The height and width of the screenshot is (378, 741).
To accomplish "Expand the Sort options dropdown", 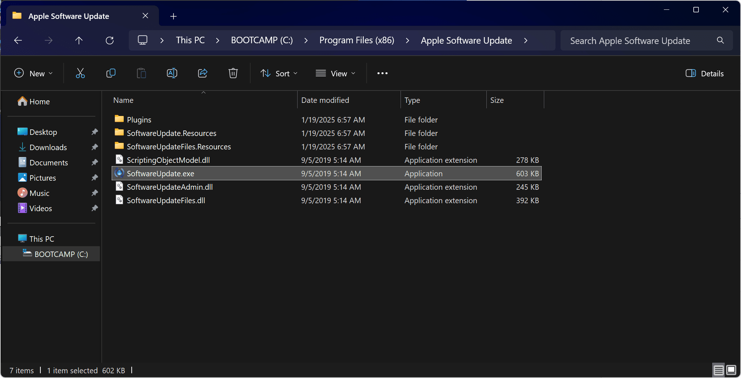I will (x=279, y=73).
